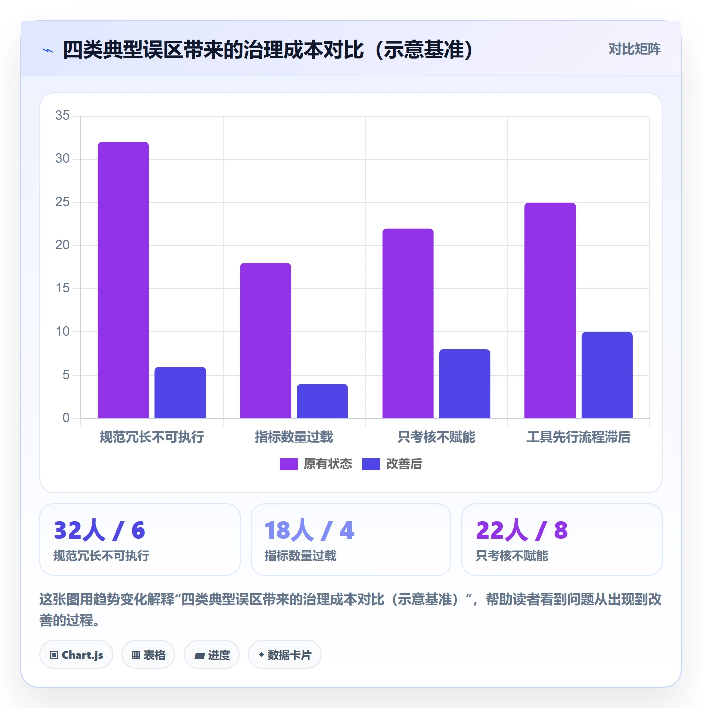Click the 指标数量过载 x-axis label

[x=294, y=437]
